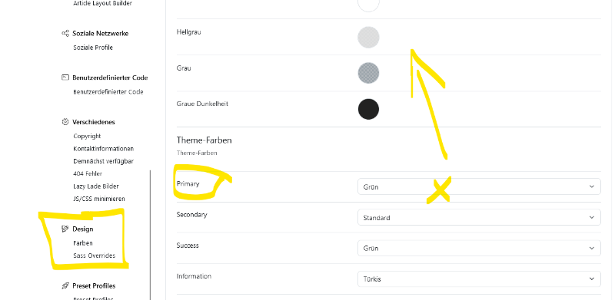The image size is (615, 300).
Task: Click the Benutzerdefinierter Code window icon
Action: (x=65, y=77)
